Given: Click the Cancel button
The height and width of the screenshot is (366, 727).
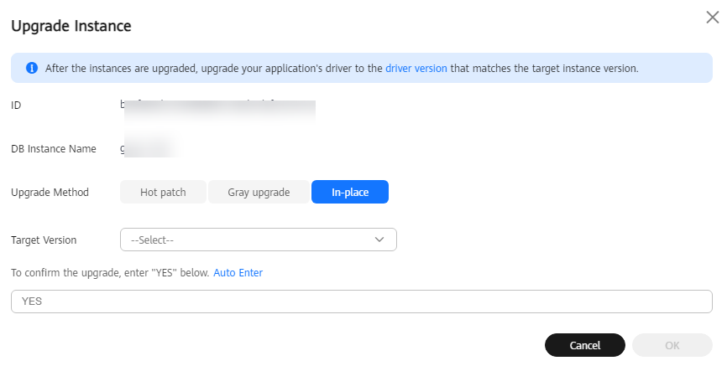Looking at the screenshot, I should [584, 345].
